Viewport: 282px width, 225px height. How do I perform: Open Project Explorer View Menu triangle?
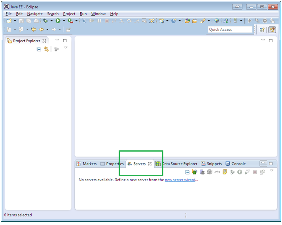[66, 48]
